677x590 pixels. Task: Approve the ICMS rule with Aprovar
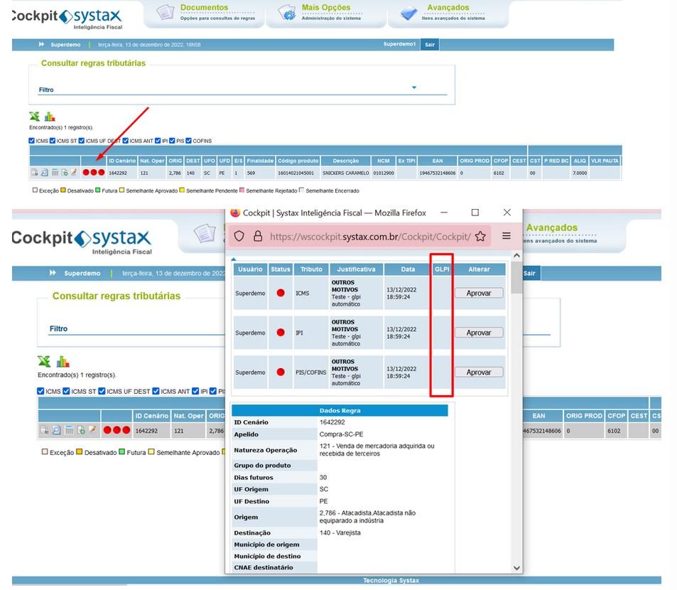pyautogui.click(x=479, y=293)
